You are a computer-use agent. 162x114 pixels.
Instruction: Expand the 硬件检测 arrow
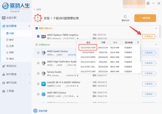point(29,83)
